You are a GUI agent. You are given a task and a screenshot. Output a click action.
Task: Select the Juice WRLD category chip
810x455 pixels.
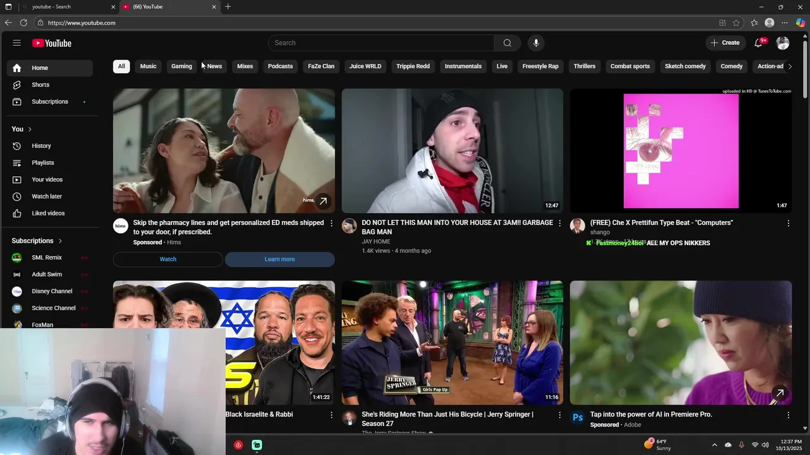coord(365,66)
